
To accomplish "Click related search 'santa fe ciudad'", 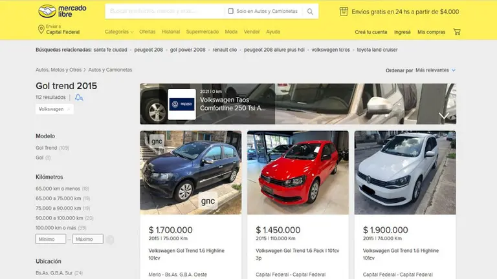I will pos(110,50).
